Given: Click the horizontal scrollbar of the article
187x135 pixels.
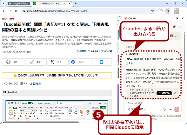Looking at the screenshot, I should (x=41, y=122).
